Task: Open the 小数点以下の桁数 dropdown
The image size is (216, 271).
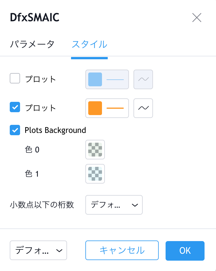Action: 114,205
